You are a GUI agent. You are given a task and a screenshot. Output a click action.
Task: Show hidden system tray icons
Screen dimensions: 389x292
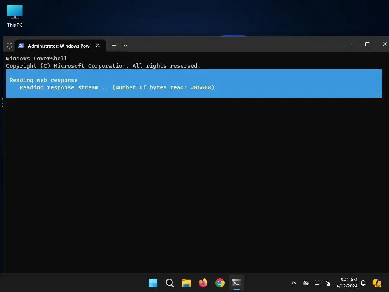(294, 283)
